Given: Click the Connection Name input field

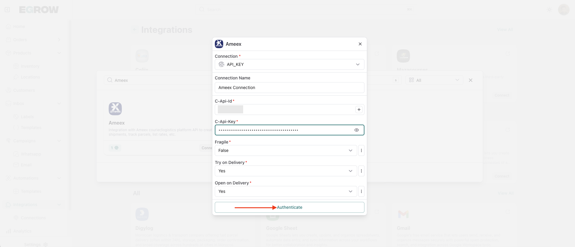Looking at the screenshot, I should 289,88.
